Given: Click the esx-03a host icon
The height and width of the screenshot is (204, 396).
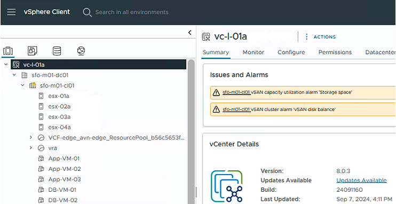Looking at the screenshot, I should pos(41,117).
